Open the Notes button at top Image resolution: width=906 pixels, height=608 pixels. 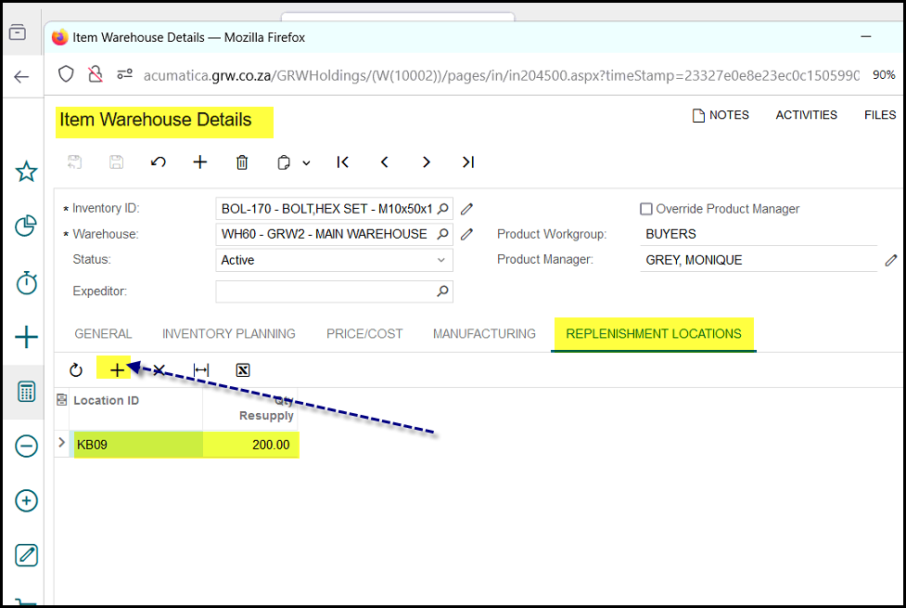pyautogui.click(x=721, y=115)
